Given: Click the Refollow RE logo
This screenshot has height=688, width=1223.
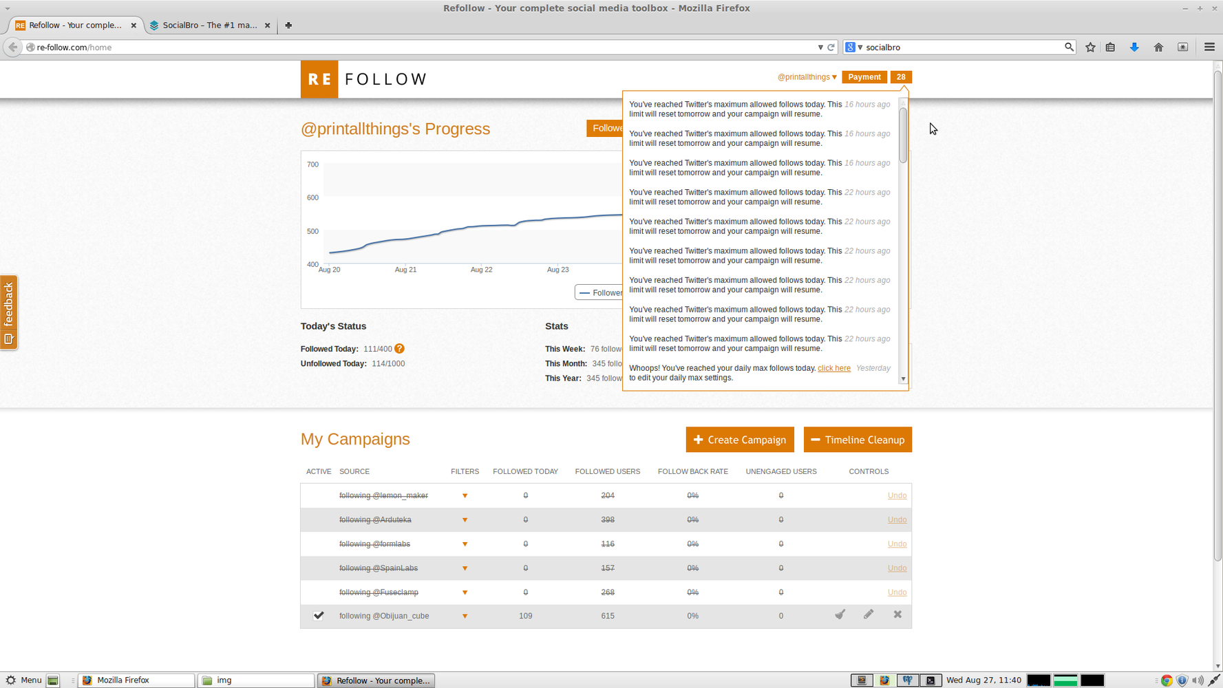Looking at the screenshot, I should tap(319, 79).
